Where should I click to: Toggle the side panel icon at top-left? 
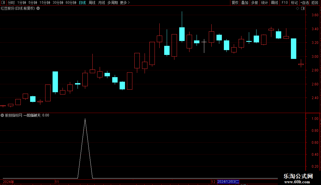coord(3,3)
